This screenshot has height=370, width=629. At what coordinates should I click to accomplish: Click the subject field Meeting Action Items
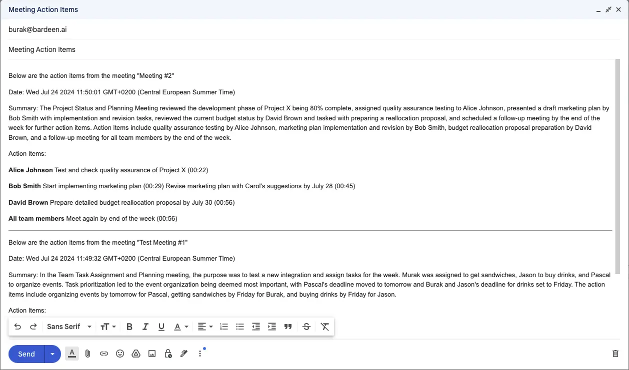314,49
